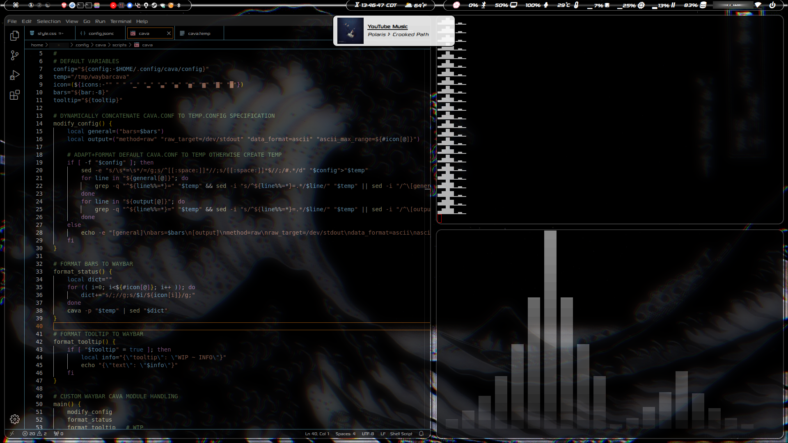Screen dimensions: 788x443
Task: Expand the scripts breadcrumb segment
Action: click(x=119, y=45)
